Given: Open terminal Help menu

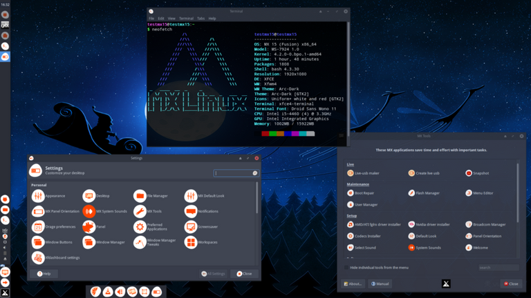Looking at the screenshot, I should point(212,18).
